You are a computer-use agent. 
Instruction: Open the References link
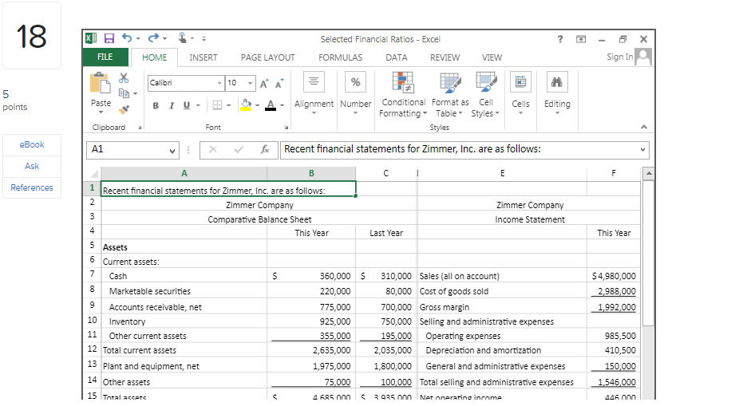pos(32,187)
